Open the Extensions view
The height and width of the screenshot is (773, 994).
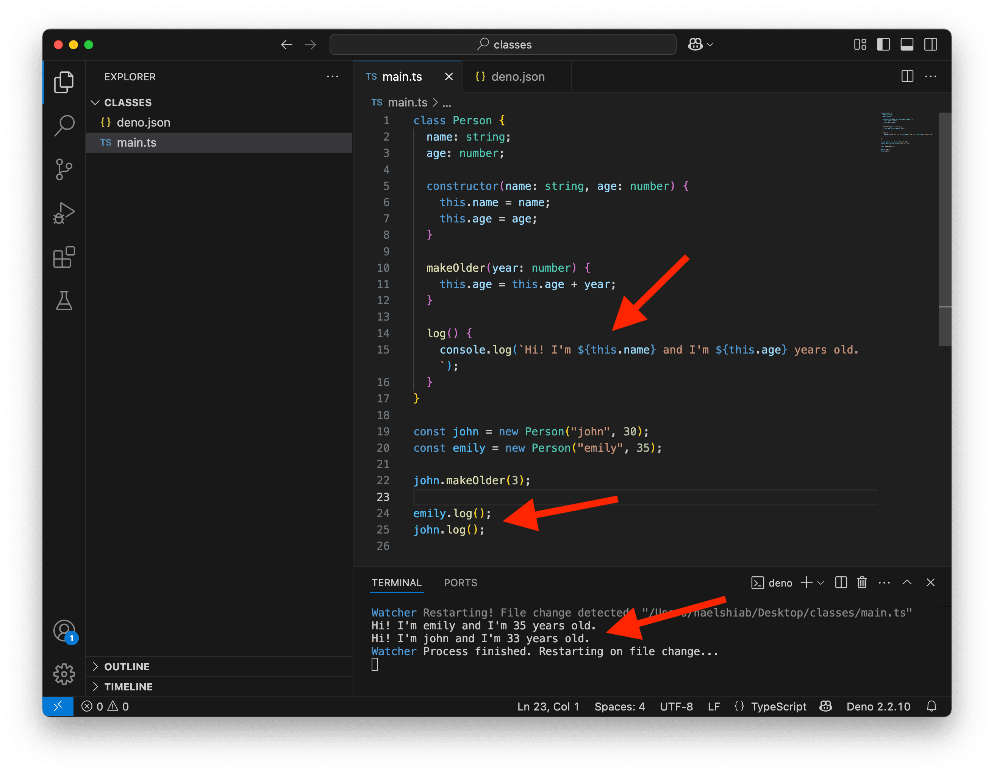[64, 257]
